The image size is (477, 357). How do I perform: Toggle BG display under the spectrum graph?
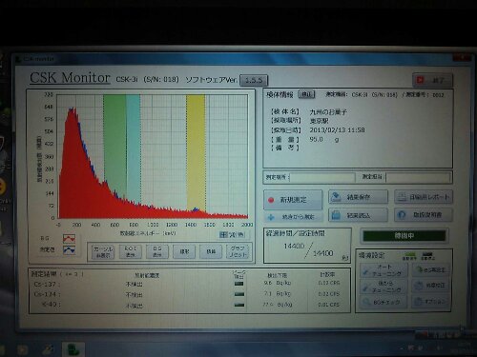click(157, 251)
